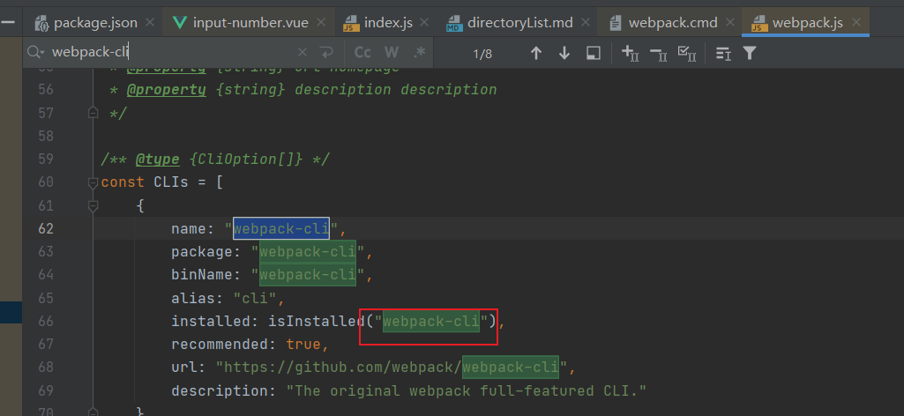The image size is (904, 416).
Task: Close the directoryList.md tab
Action: [x=586, y=23]
